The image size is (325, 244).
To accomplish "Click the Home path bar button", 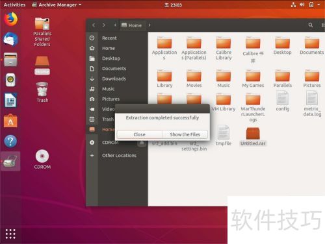I will coord(132,25).
